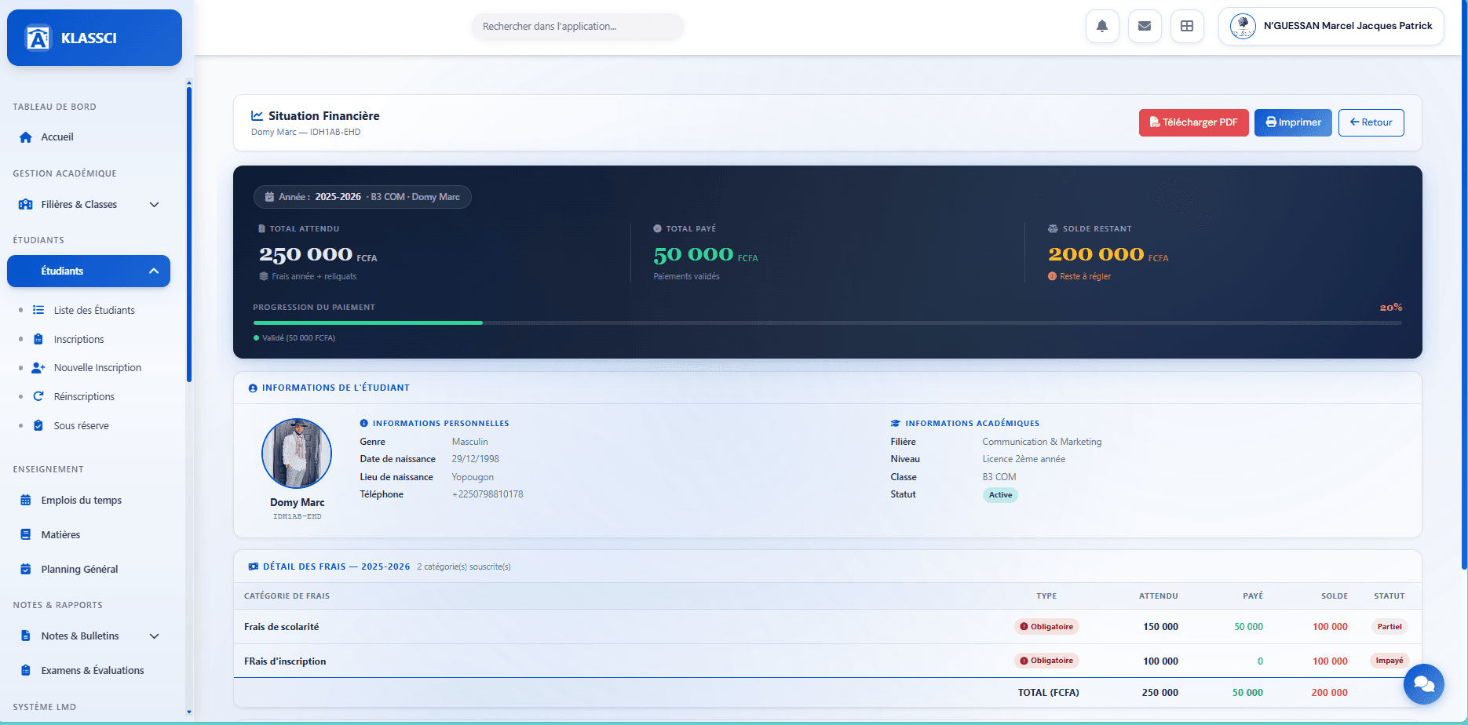The image size is (1468, 725).
Task: Click the Liste des Étudiants list icon
Action: coord(38,310)
